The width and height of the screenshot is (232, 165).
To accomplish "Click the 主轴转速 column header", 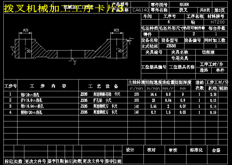I will tap(136, 82).
